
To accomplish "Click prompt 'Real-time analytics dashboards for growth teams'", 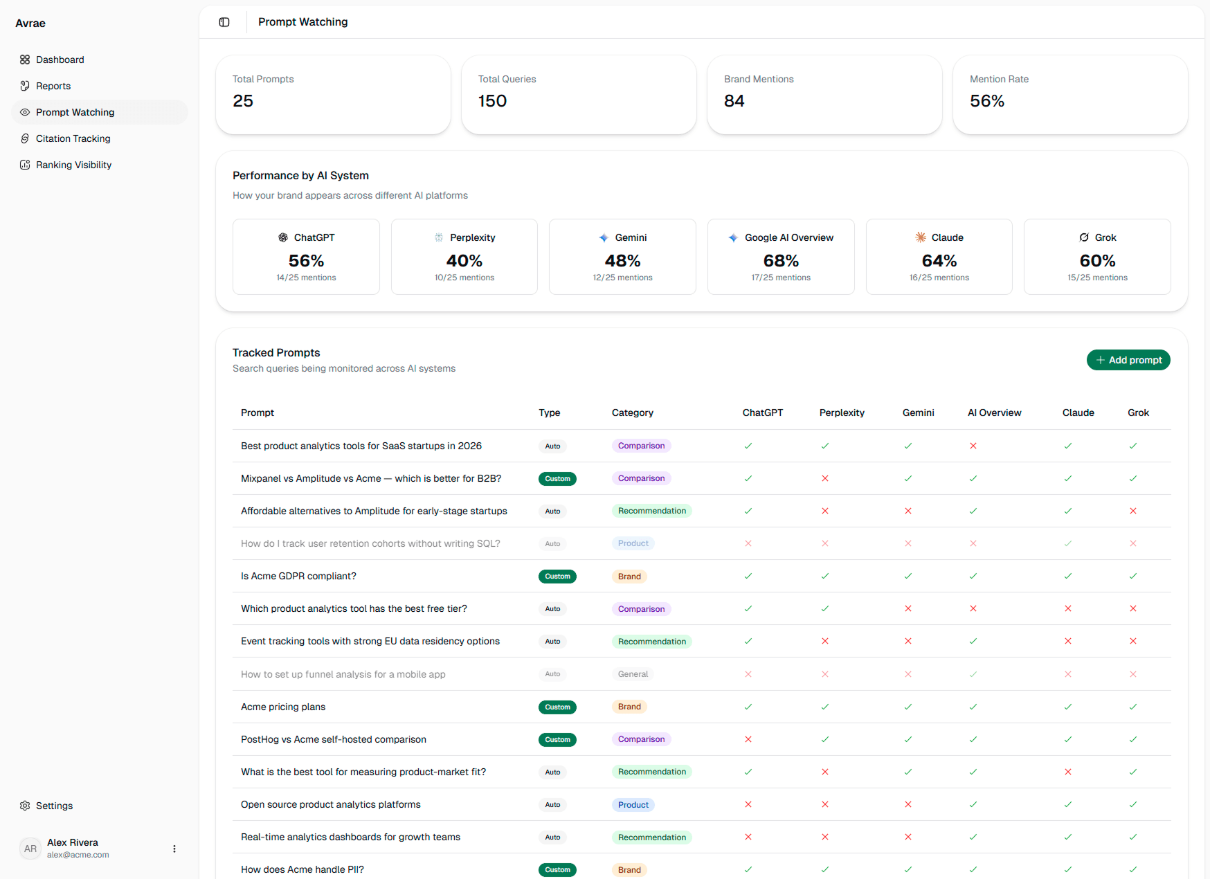I will [x=350, y=837].
